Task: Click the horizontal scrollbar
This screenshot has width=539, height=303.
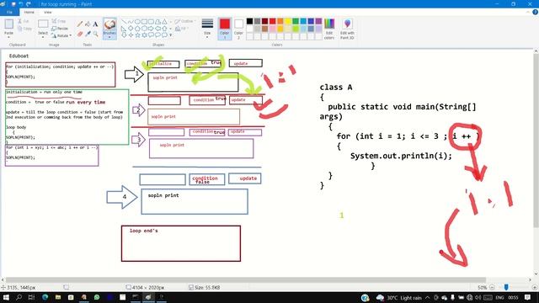Action: click(x=246, y=279)
